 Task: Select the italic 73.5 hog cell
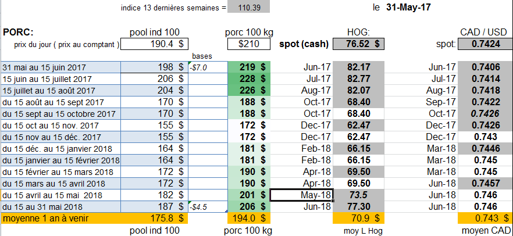pos(358,195)
